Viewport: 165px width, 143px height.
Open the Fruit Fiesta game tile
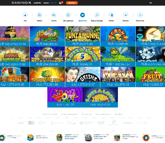tap(150, 75)
